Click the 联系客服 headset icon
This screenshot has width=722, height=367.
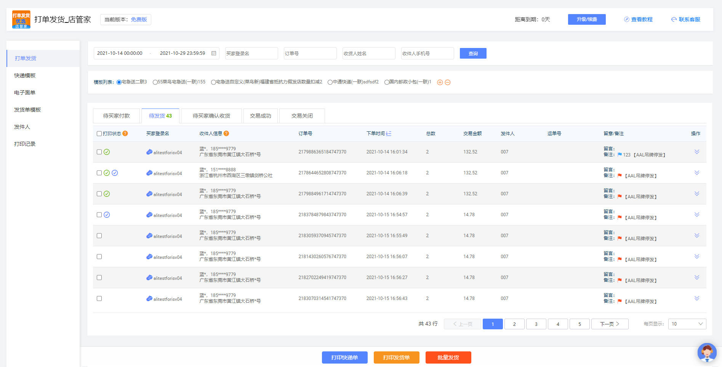[674, 19]
